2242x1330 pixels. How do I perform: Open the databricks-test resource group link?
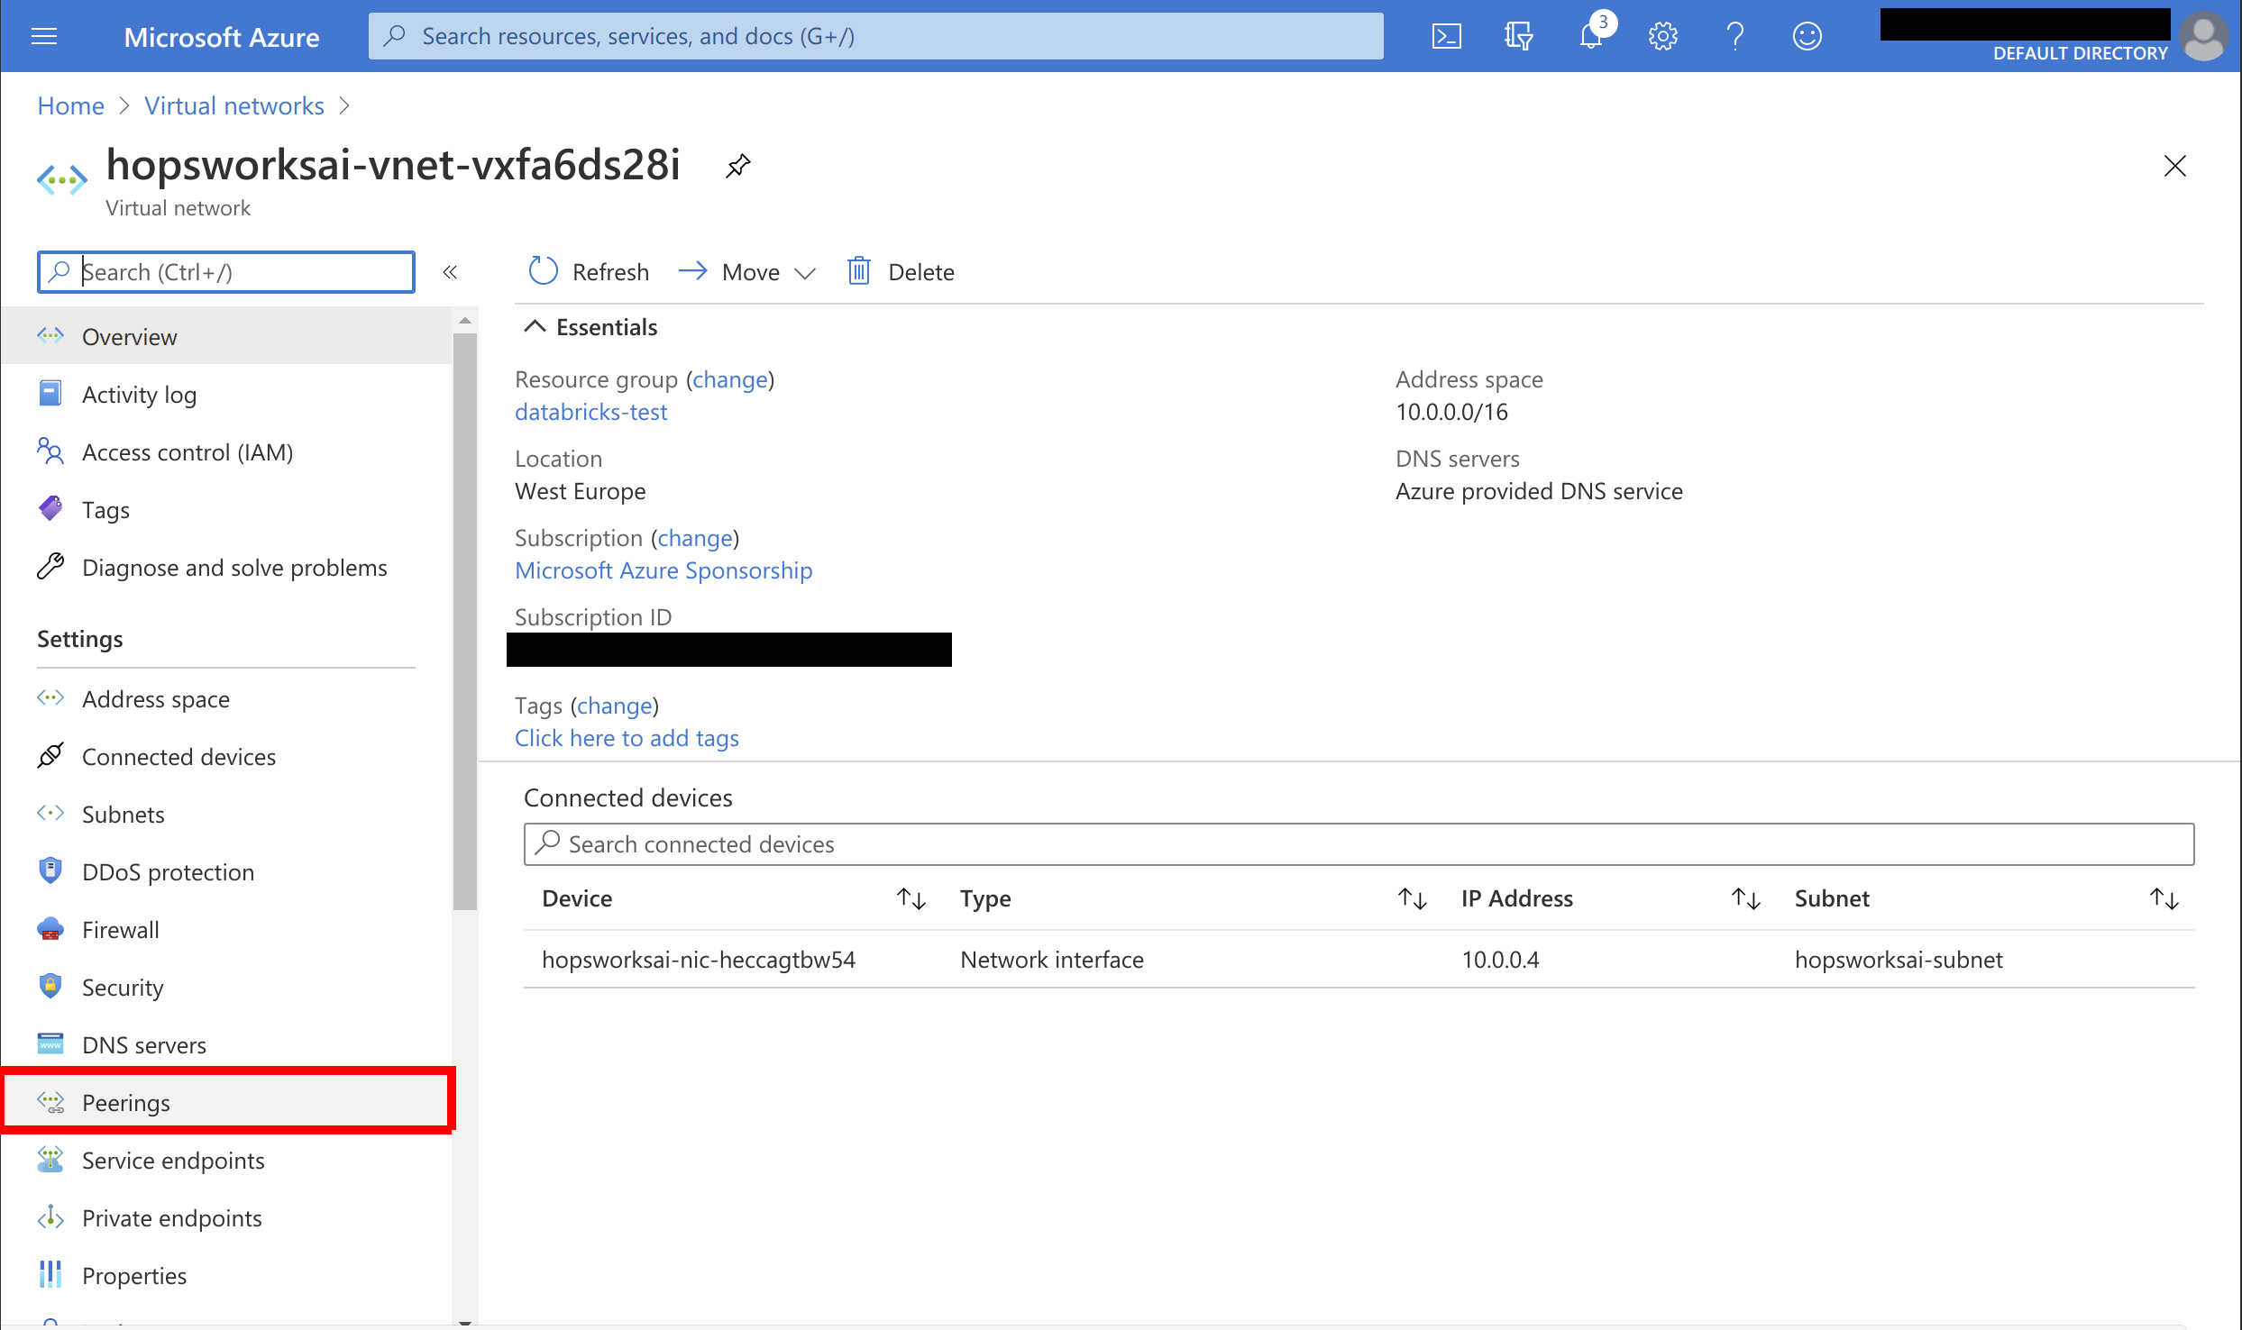[590, 412]
